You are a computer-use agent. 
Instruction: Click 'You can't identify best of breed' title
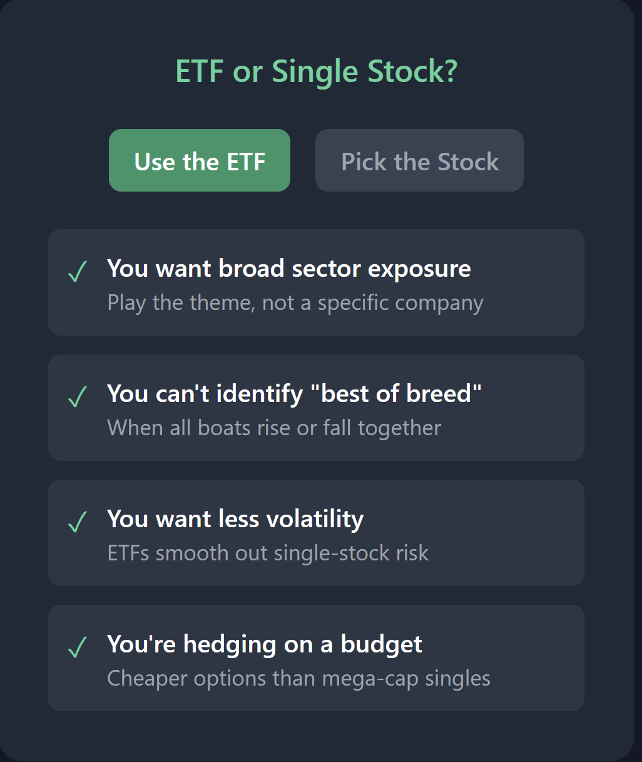pos(295,394)
